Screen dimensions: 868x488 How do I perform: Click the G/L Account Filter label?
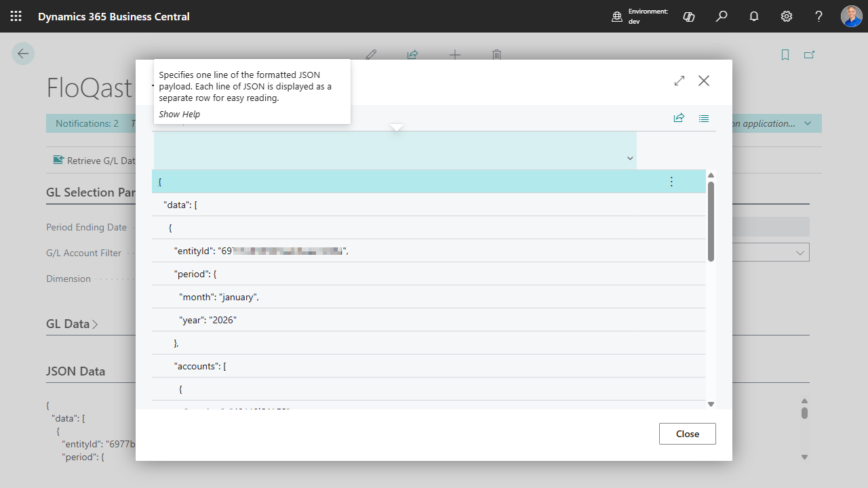tap(83, 253)
